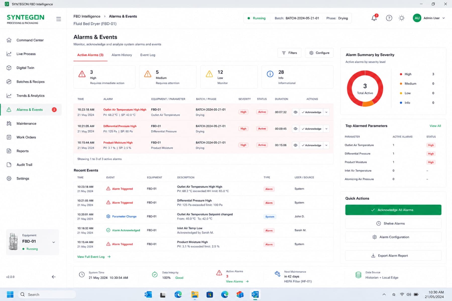Acknowledge the Product Moisture High alarm
Viewport: 452px width, 301px height.
click(x=311, y=145)
